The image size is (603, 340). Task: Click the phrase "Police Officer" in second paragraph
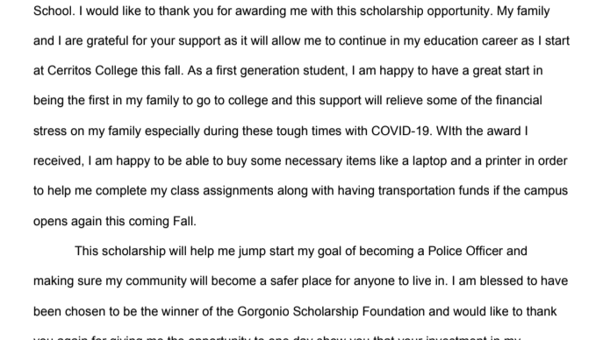[x=465, y=251]
